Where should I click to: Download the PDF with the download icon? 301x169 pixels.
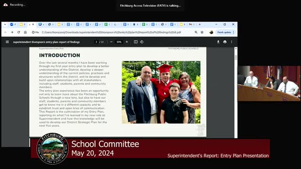218,42
